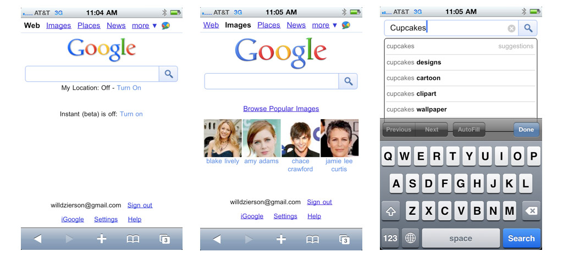
Task: Turn on Instant (beta)
Action: point(131,114)
